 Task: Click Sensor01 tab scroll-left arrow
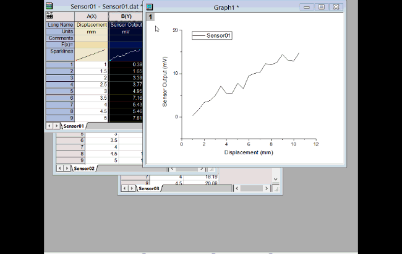(x=49, y=126)
